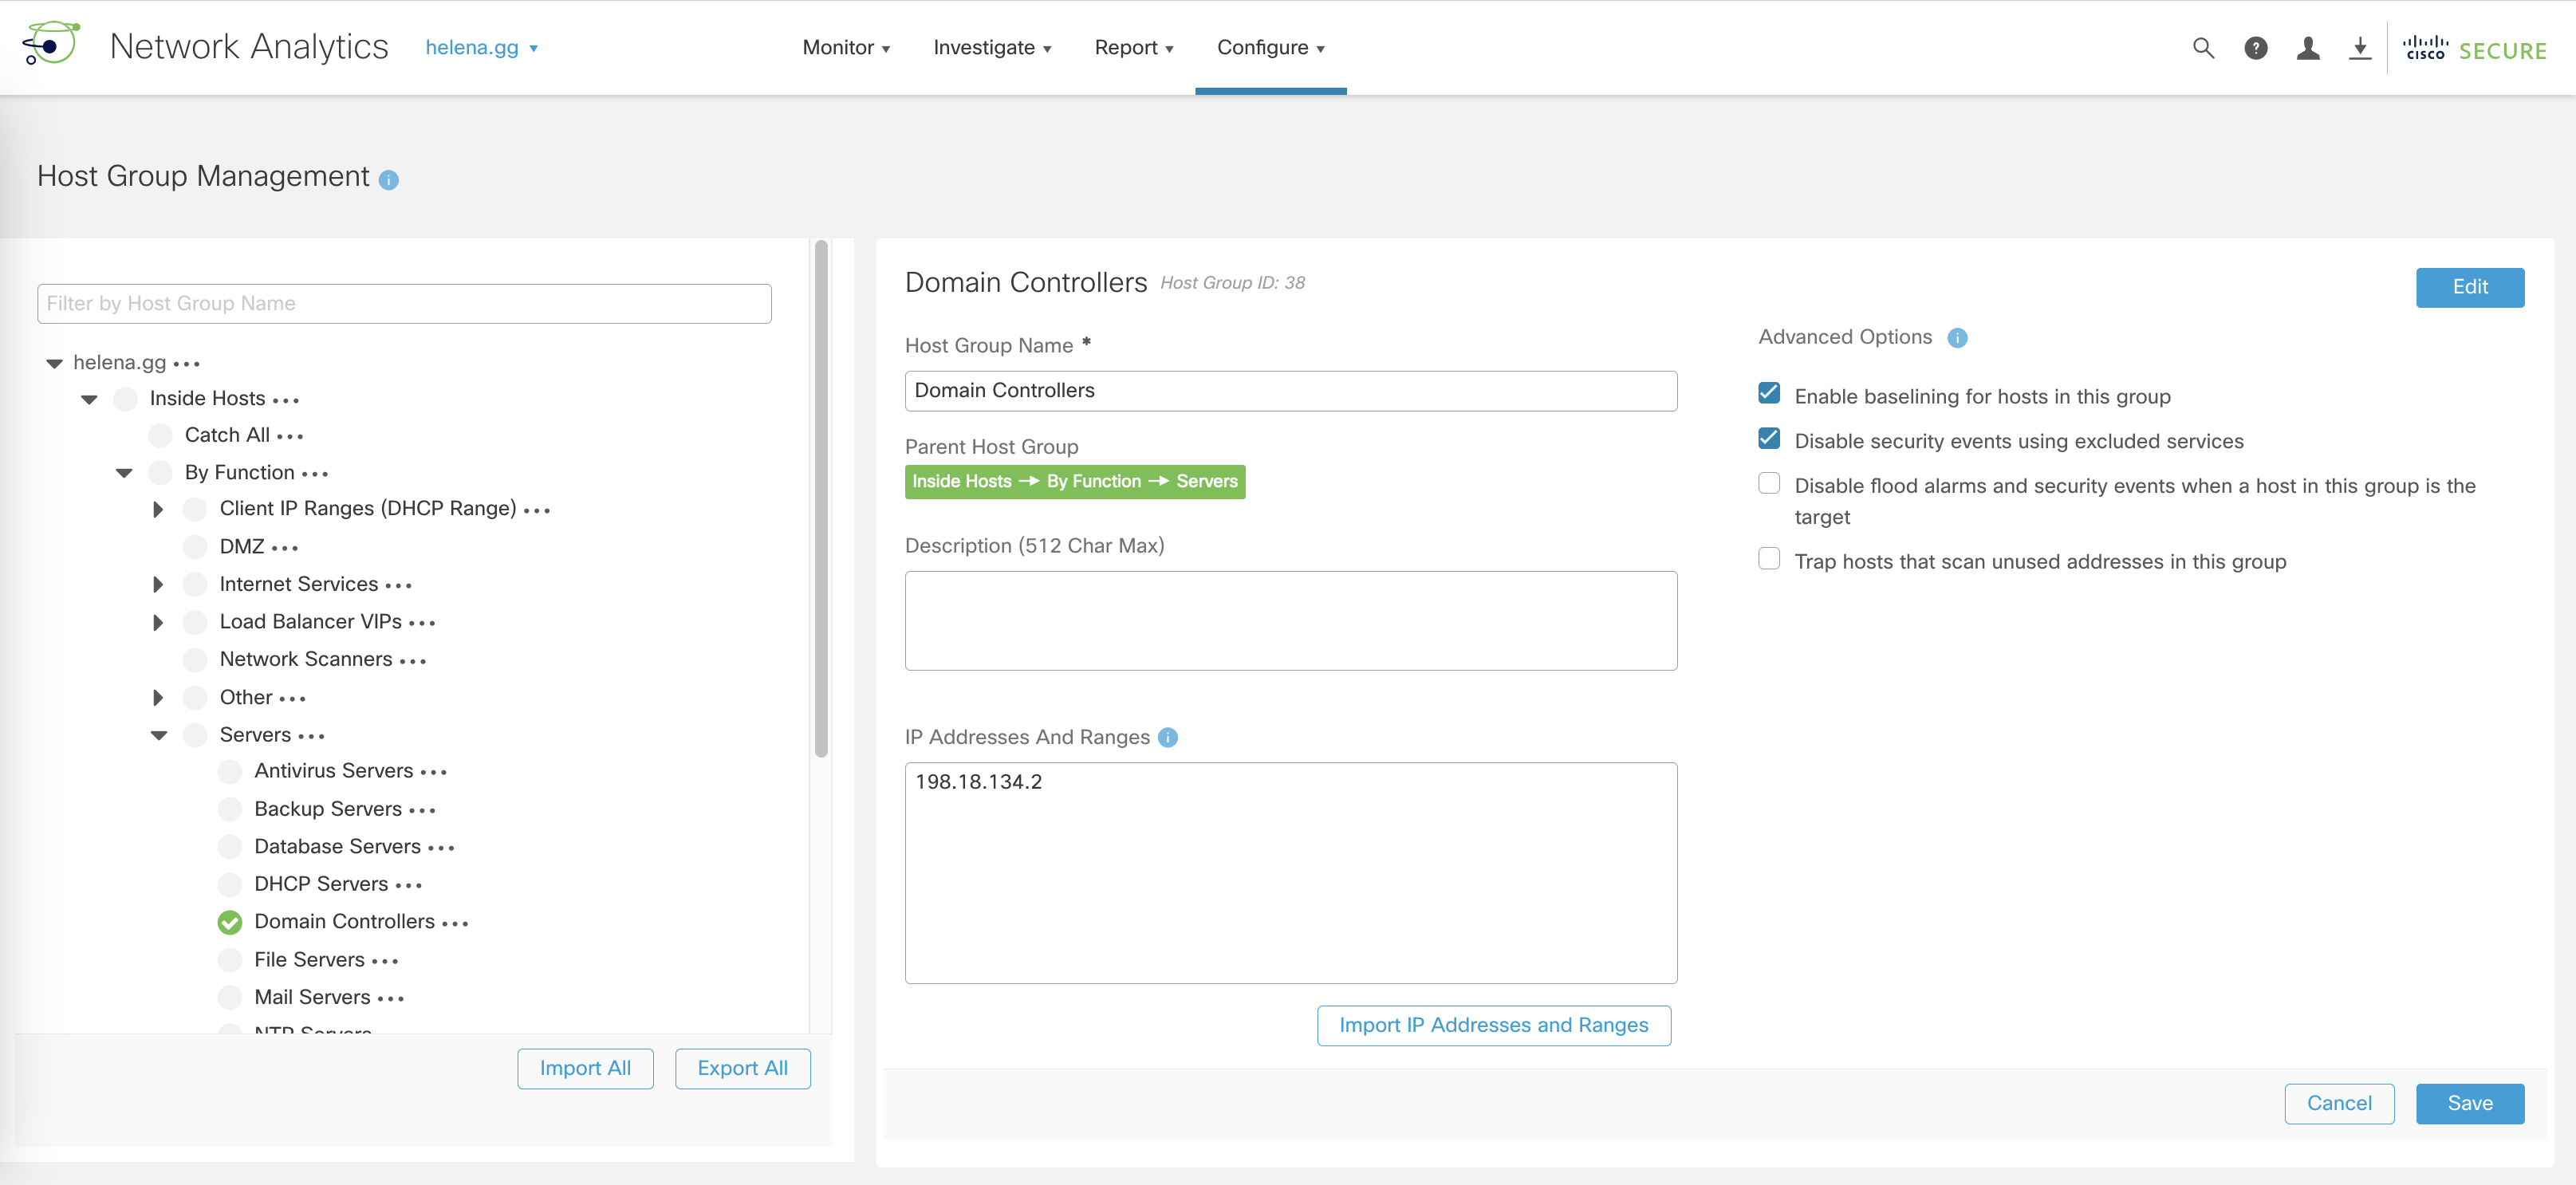Open the Configure menu
This screenshot has height=1185, width=2576.
1270,48
